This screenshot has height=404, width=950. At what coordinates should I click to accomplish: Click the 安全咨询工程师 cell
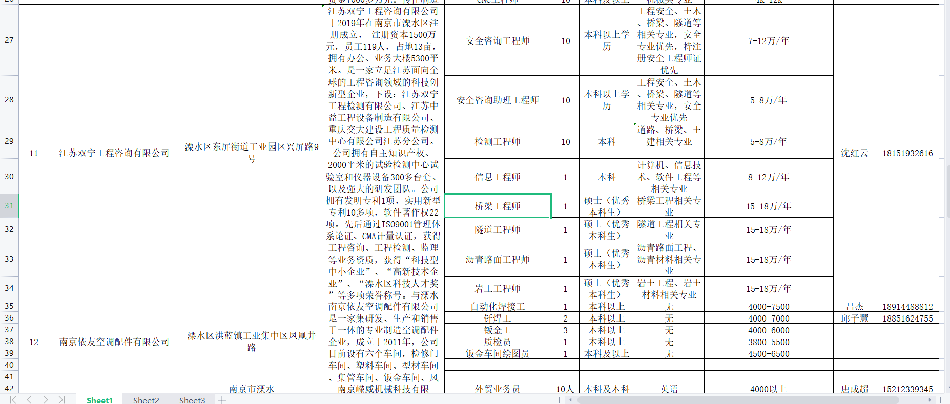[x=498, y=40]
